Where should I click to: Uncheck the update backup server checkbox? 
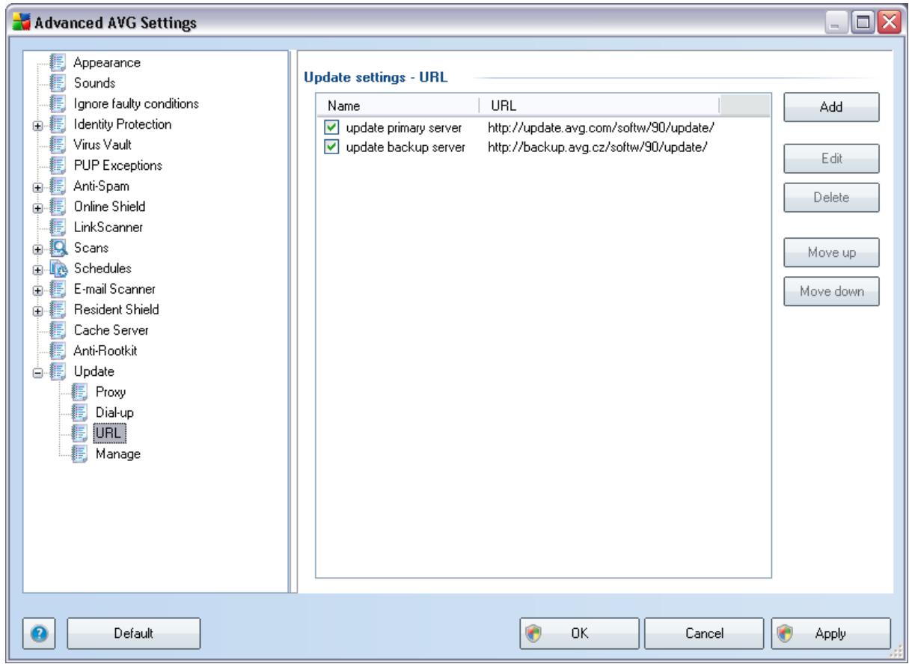tap(331, 147)
